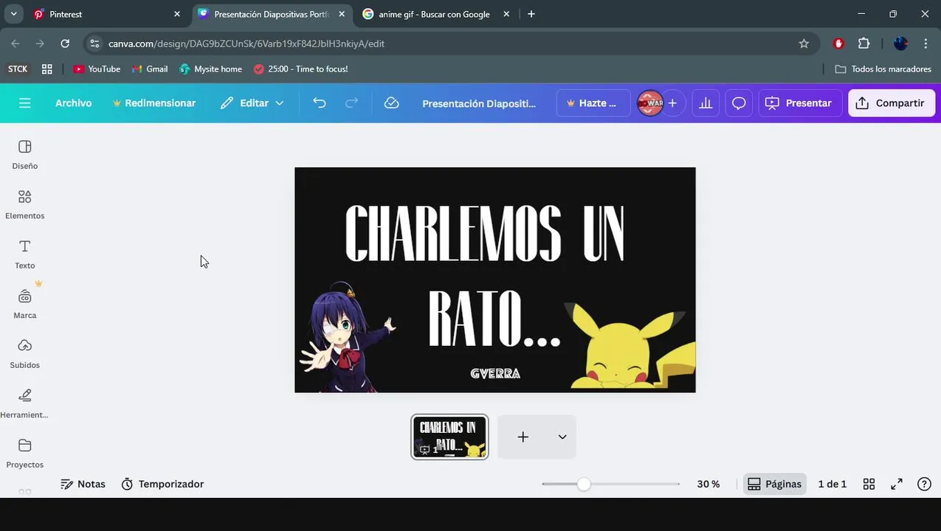Open the comments speech bubble
This screenshot has height=531, width=941.
[x=739, y=103]
